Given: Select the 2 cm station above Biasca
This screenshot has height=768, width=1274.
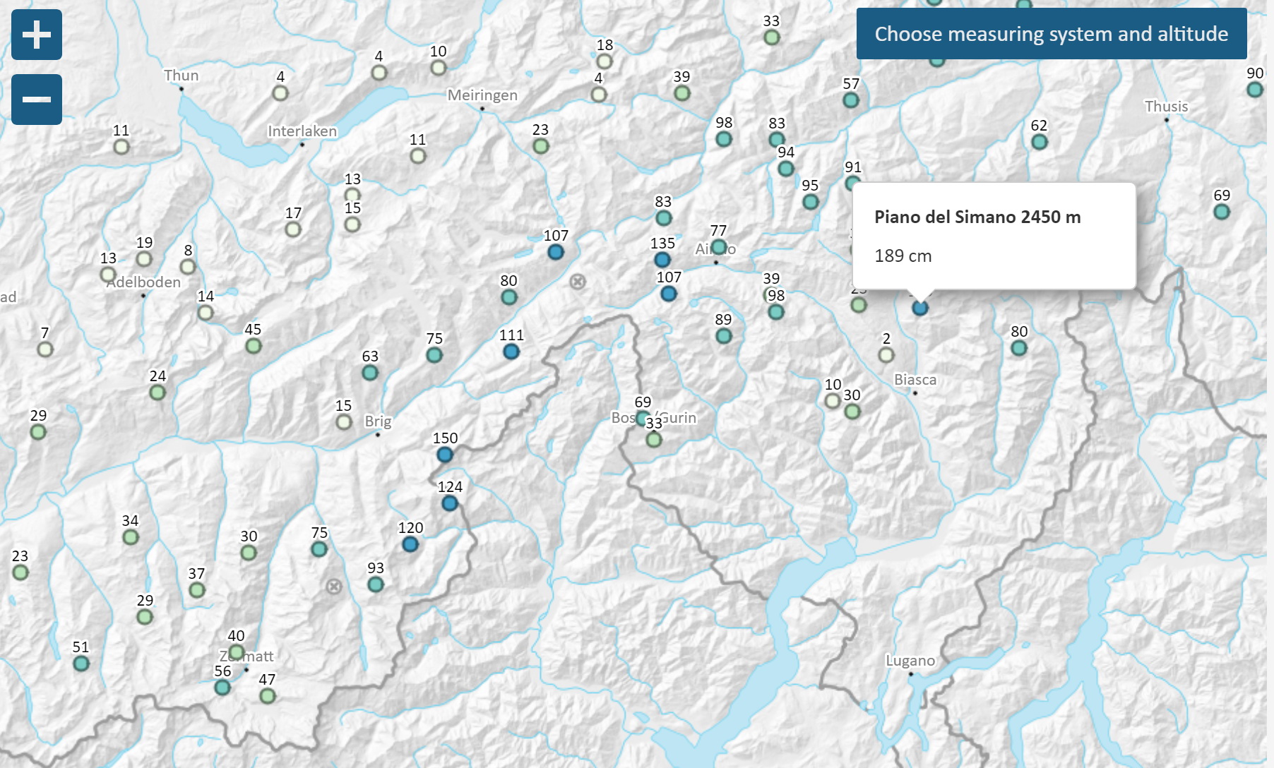Looking at the screenshot, I should coord(886,355).
